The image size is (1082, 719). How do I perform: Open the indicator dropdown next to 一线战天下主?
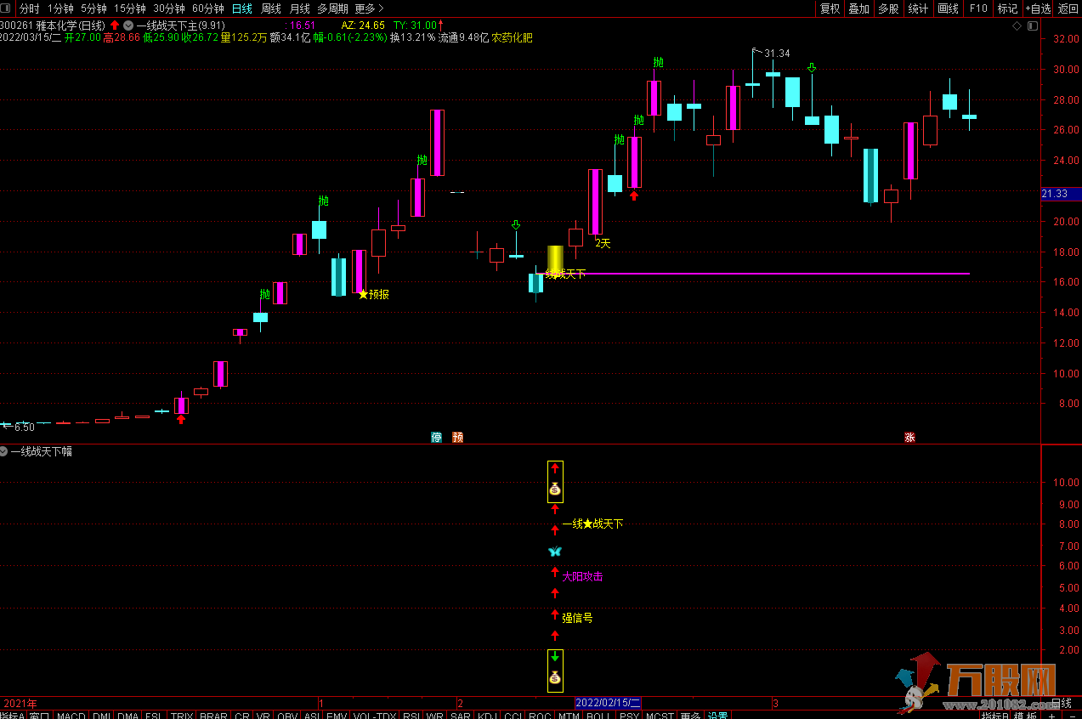tap(128, 25)
